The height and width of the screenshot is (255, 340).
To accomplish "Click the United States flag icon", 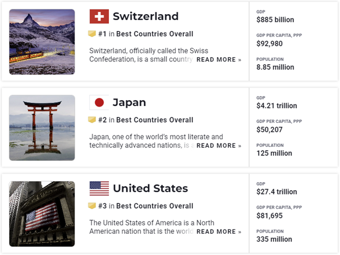I will click(x=99, y=188).
